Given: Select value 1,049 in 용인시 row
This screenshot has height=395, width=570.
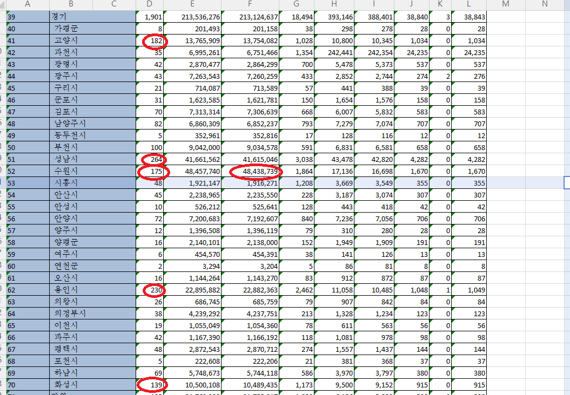Looking at the screenshot, I should (469, 290).
